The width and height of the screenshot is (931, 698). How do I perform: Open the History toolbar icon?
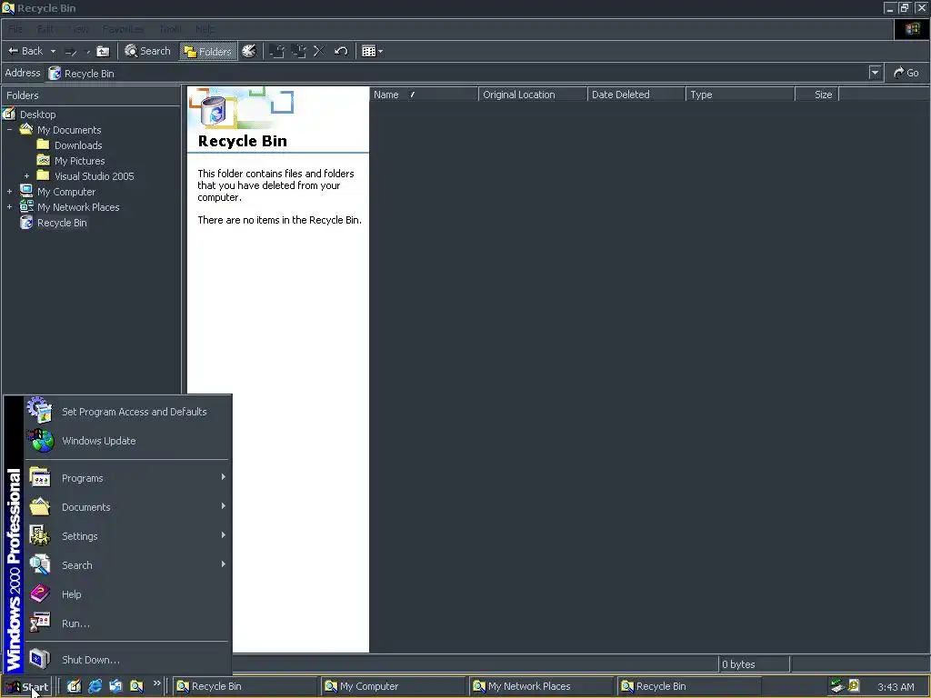click(249, 51)
